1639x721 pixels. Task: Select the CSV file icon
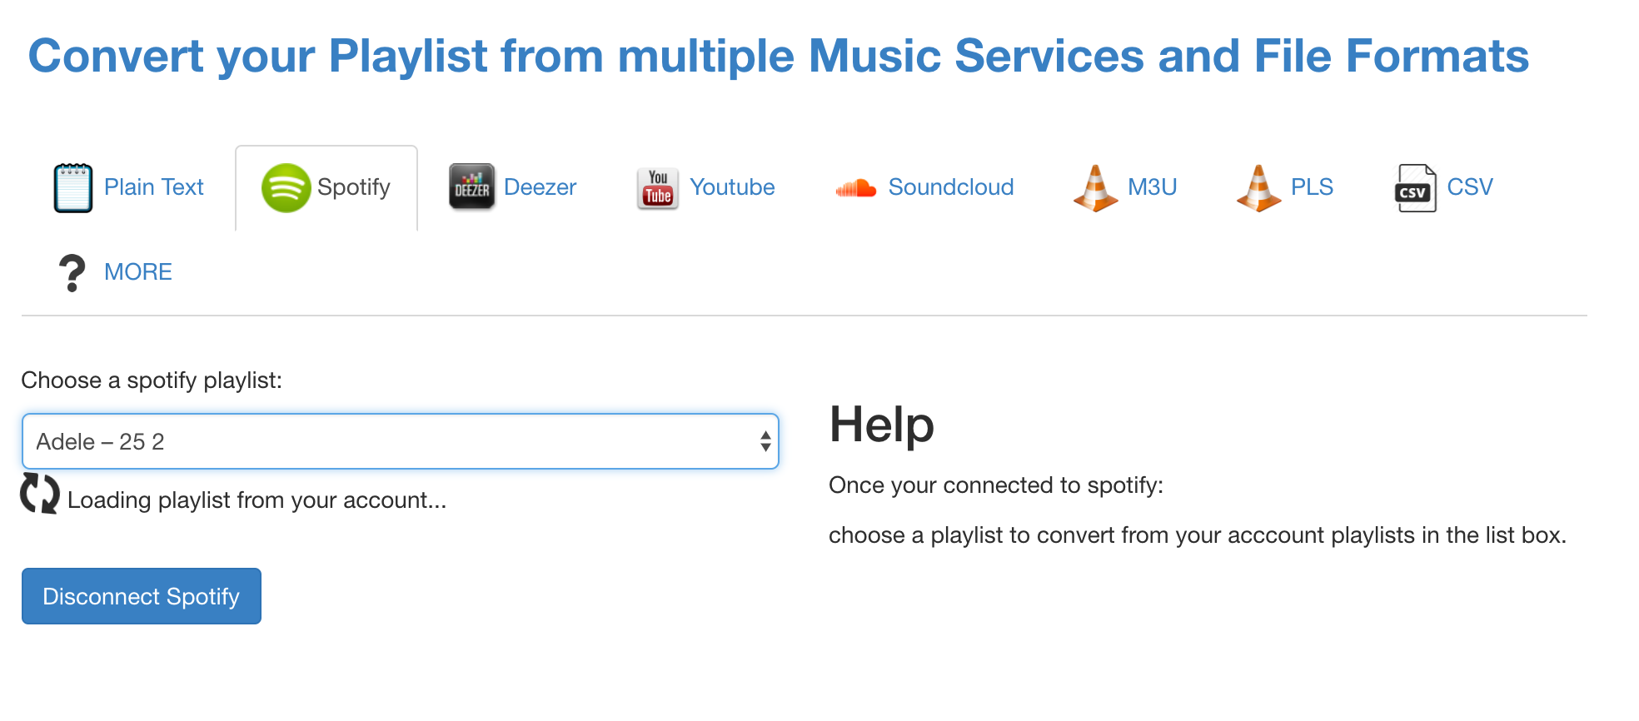click(1416, 187)
